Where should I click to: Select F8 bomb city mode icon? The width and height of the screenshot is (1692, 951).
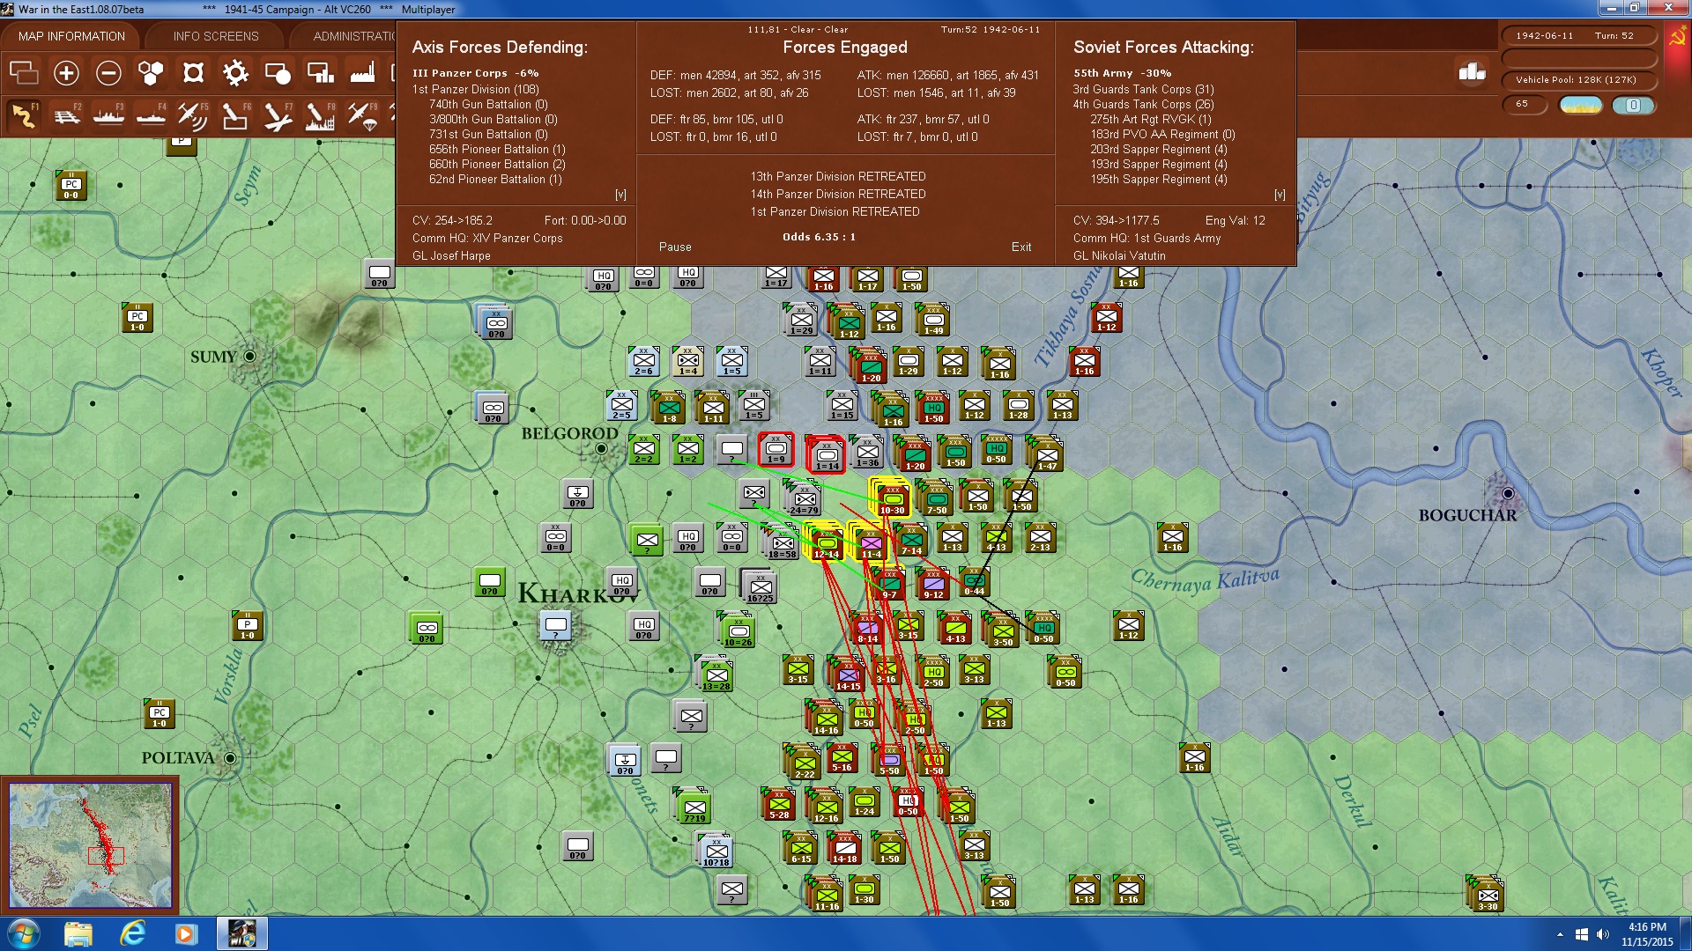pyautogui.click(x=320, y=115)
